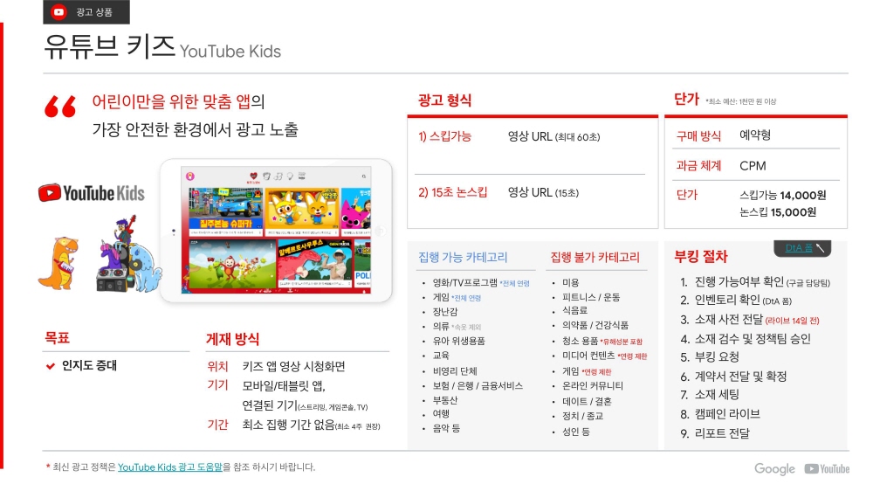Click the 유튜브 키즈 slide title
The height and width of the screenshot is (491, 873).
[x=109, y=45]
